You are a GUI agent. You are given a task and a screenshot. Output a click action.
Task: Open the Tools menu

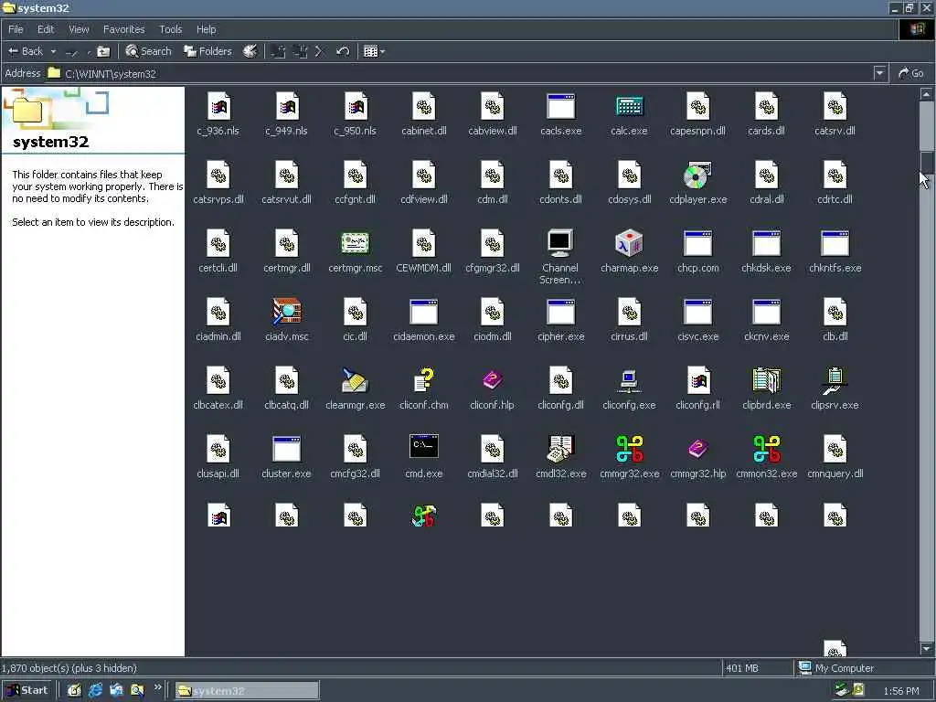[170, 29]
